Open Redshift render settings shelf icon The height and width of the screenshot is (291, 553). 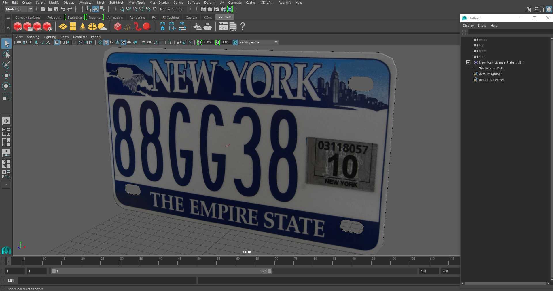[47, 27]
